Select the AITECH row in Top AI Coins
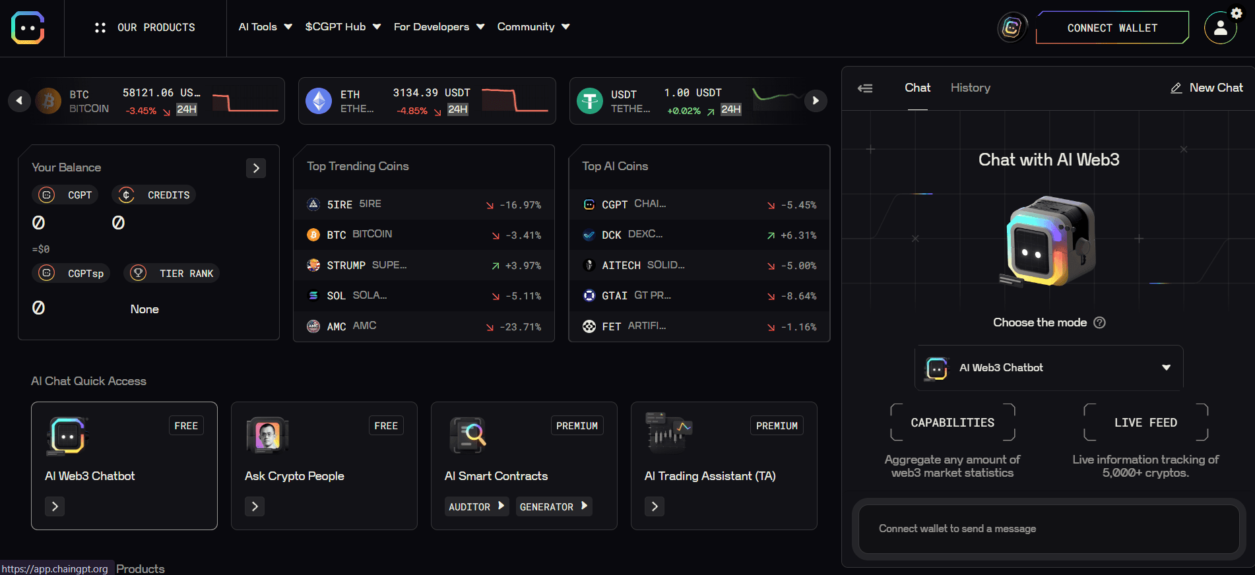 pyautogui.click(x=699, y=265)
